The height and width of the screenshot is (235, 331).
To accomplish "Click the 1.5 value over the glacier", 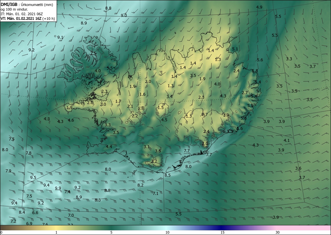I will pos(161,108).
